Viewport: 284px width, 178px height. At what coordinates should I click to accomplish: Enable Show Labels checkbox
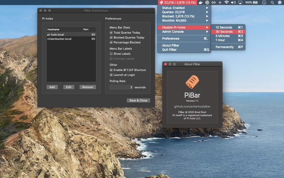pyautogui.click(x=111, y=54)
